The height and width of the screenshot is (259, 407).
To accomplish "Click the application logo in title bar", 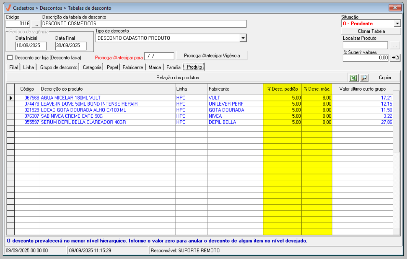I will click(x=8, y=8).
